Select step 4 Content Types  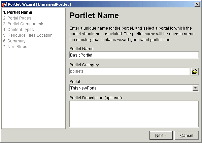[x=19, y=30]
